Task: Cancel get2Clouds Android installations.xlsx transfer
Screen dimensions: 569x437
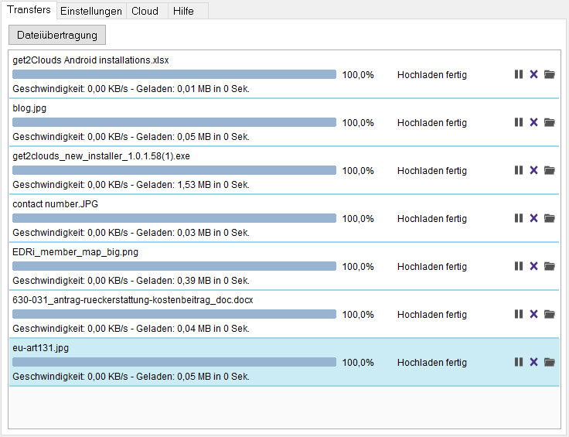Action: tap(533, 74)
